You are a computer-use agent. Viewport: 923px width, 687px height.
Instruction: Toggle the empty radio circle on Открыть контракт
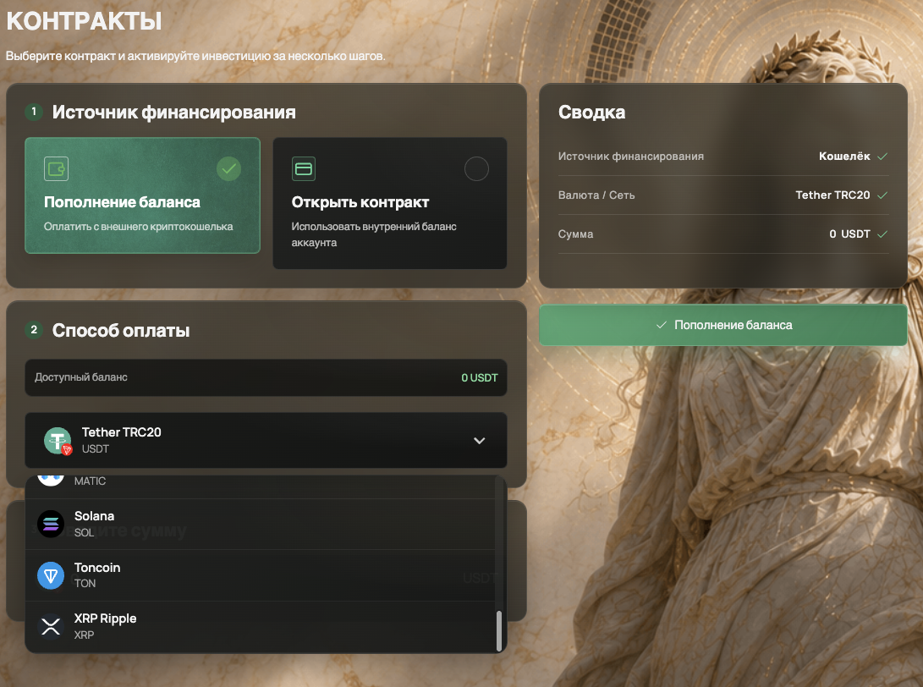[x=476, y=169]
